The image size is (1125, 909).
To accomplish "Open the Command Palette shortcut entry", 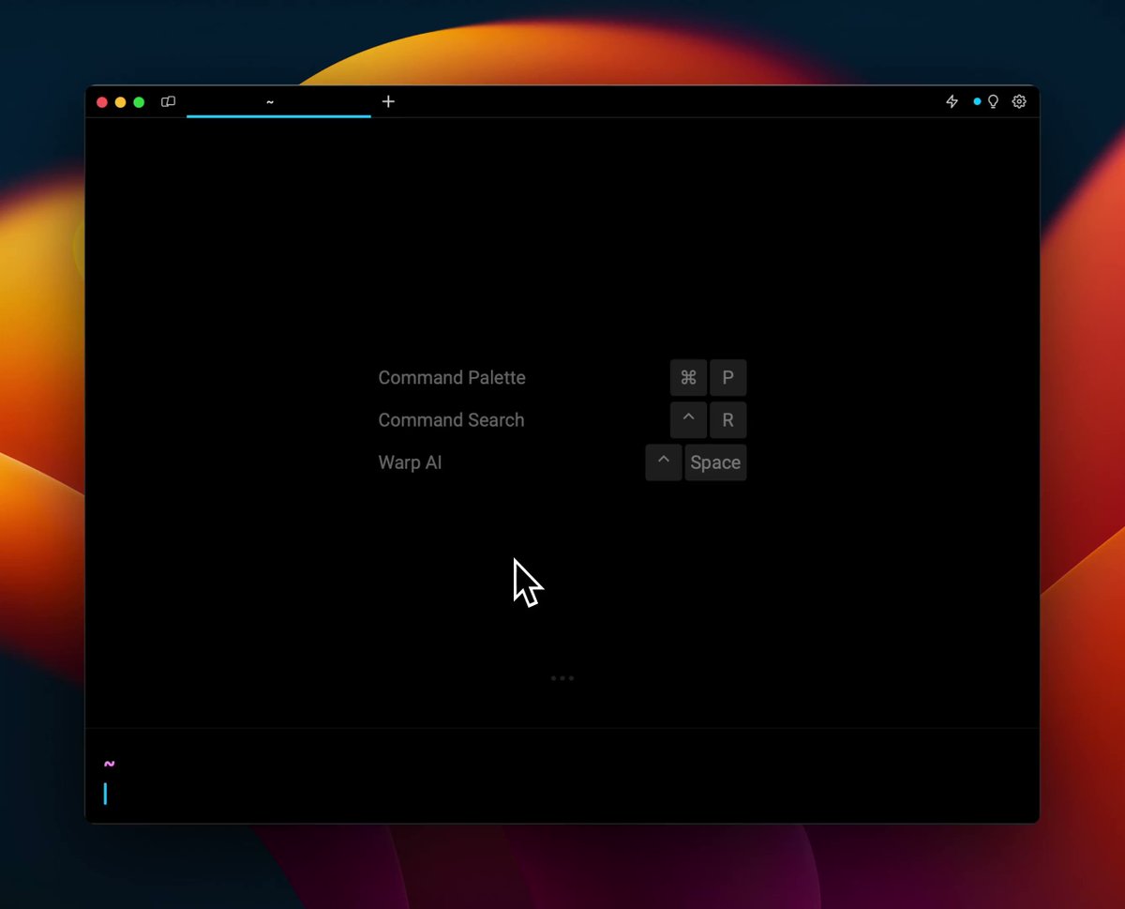I will click(452, 377).
